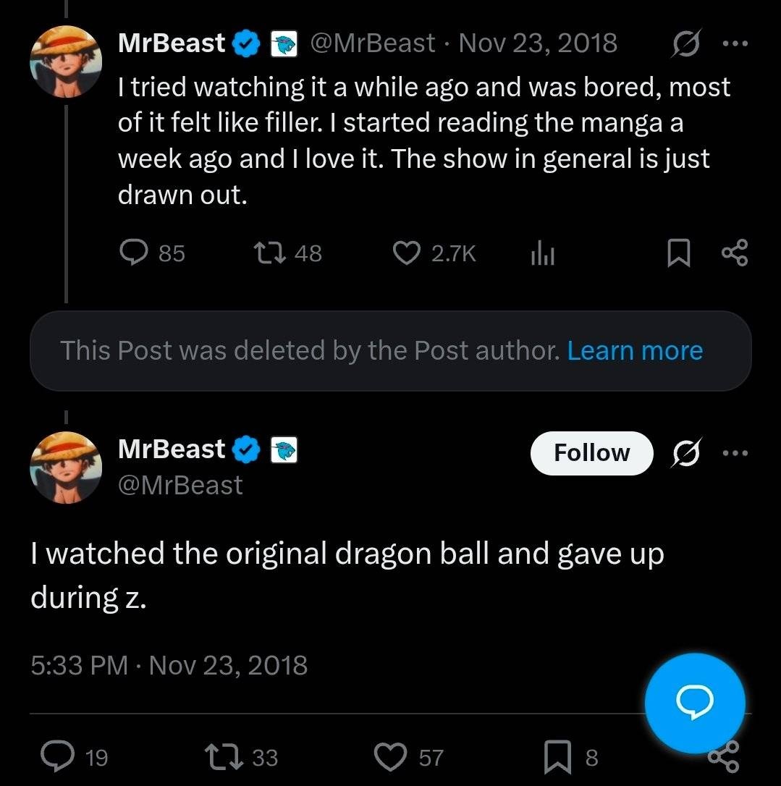
Task: Like the top post with 2.7K likes
Action: pos(408,253)
